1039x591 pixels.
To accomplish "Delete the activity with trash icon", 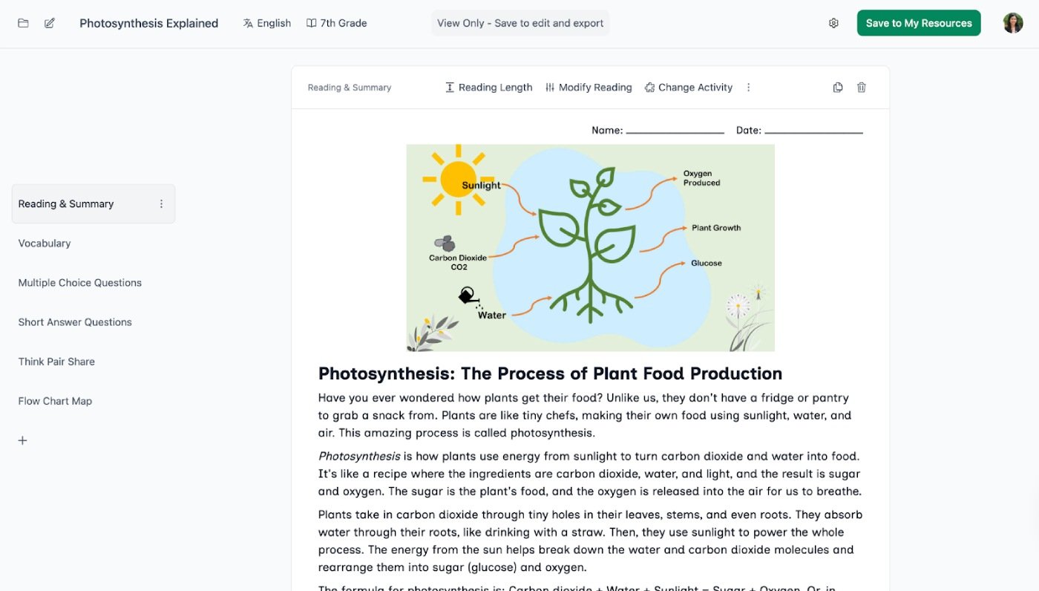I will [x=862, y=88].
